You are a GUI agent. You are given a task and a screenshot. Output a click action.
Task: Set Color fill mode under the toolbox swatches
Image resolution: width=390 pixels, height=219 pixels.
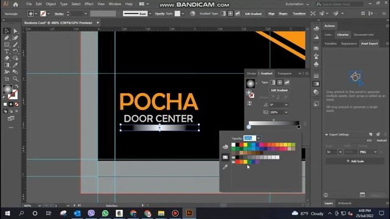tap(5, 104)
